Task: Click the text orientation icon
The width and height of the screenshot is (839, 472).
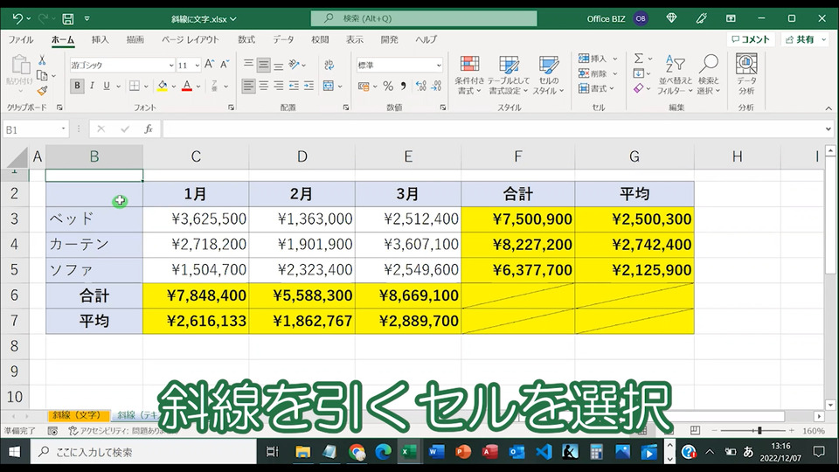Action: coord(295,65)
